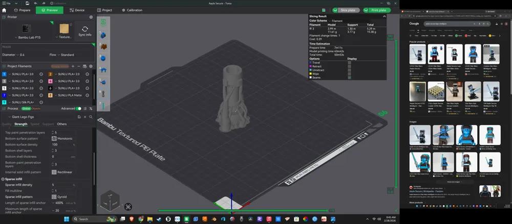Uncheck Seams display checkbox
512x224 pixels.
pyautogui.click(x=349, y=78)
